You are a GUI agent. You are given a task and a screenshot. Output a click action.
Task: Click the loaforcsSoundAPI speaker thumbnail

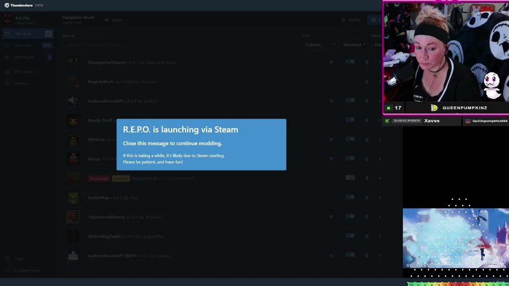click(x=73, y=100)
